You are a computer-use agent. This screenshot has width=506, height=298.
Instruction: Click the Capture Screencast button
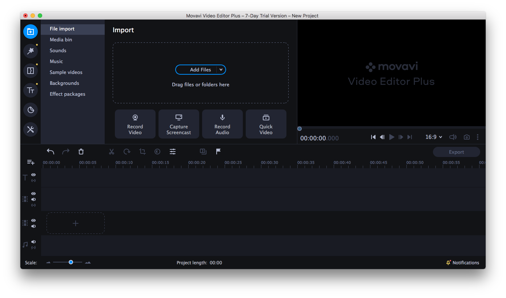[x=179, y=124]
